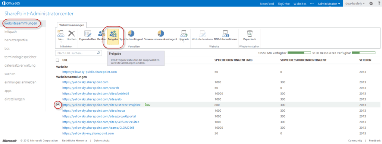Image resolution: width=382 pixels, height=144 pixels.
Task: Uncheck the Externe-Projekte row checkbox
Action: click(58, 105)
